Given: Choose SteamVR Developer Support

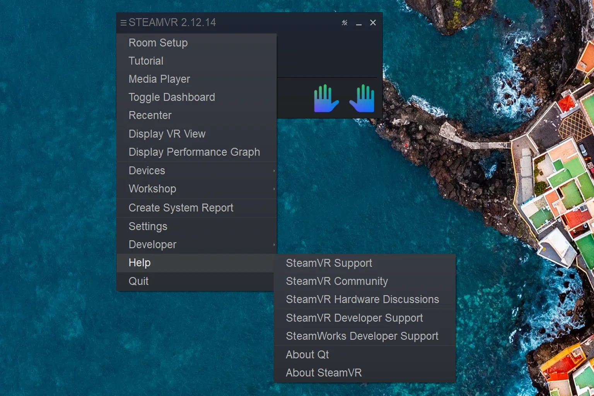Looking at the screenshot, I should (x=365, y=318).
